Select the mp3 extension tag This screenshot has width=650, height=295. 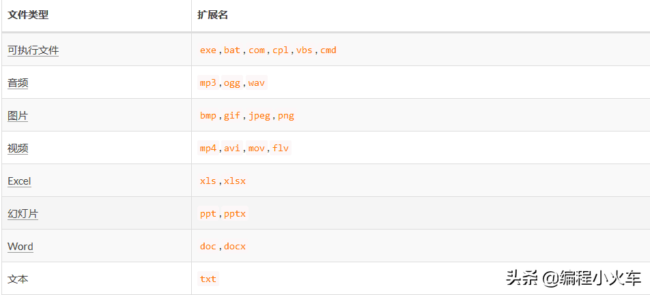(x=208, y=83)
